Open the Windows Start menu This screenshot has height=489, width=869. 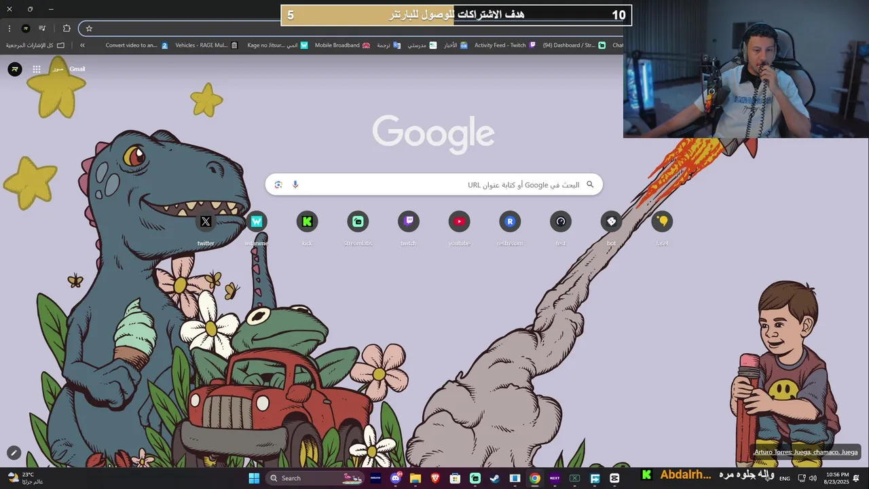pos(254,478)
